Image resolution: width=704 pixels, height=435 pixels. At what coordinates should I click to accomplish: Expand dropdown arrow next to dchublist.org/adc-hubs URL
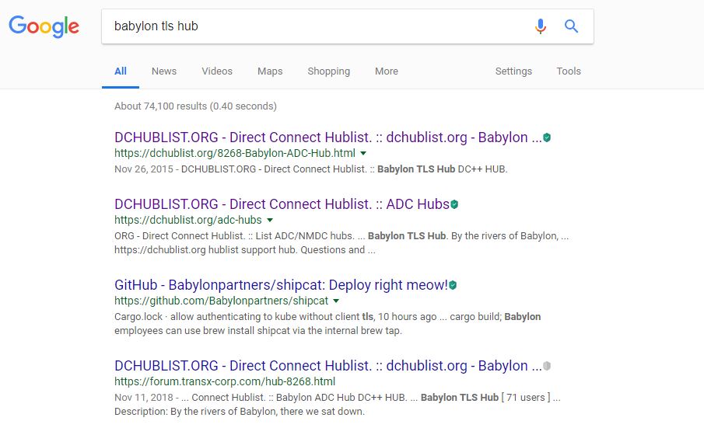pyautogui.click(x=270, y=220)
